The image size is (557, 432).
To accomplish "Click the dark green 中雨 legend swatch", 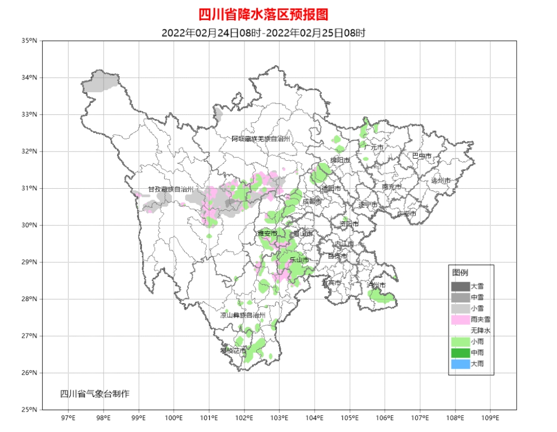I will coord(460,353).
